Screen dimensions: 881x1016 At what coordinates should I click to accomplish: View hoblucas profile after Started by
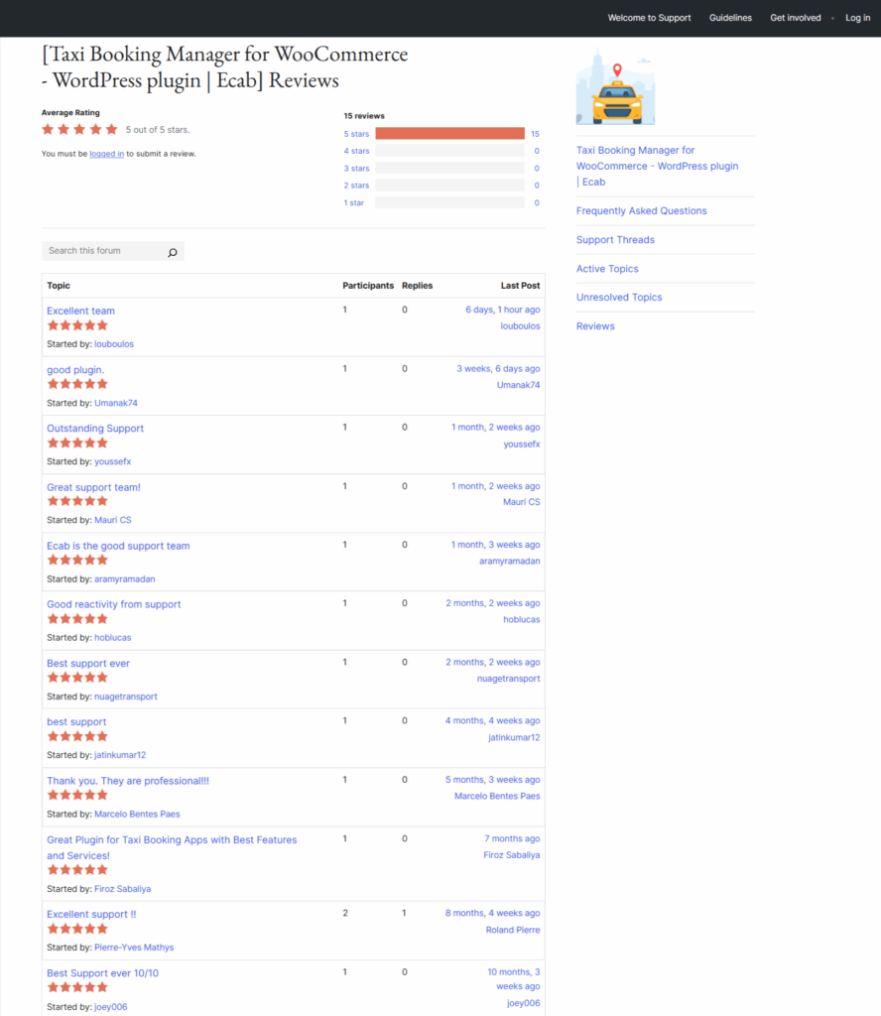click(113, 638)
